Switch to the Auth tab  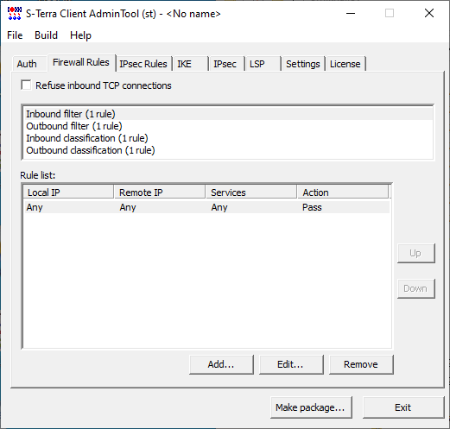tap(27, 64)
